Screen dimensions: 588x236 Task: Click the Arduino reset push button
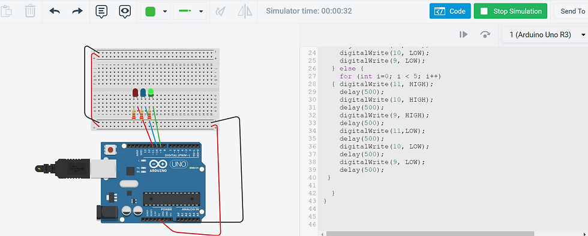[x=110, y=150]
